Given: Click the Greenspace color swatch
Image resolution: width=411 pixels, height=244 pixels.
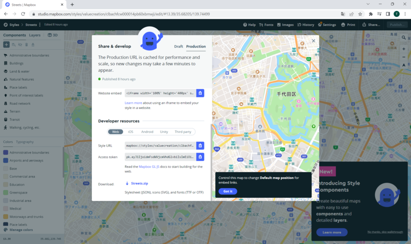Looking at the screenshot, I should [x=6, y=192].
